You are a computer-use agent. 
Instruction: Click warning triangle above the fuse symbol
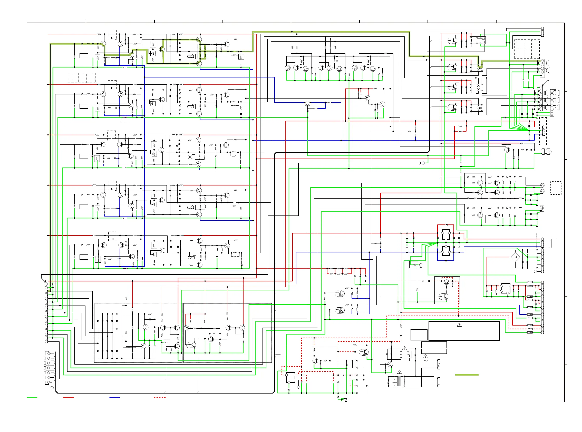pyautogui.click(x=425, y=356)
